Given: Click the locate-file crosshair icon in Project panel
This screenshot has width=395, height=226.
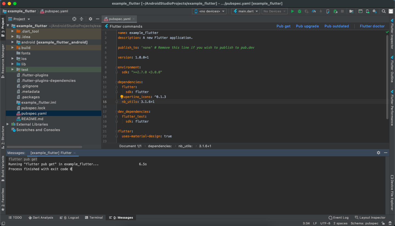Looking at the screenshot, I should [x=74, y=19].
